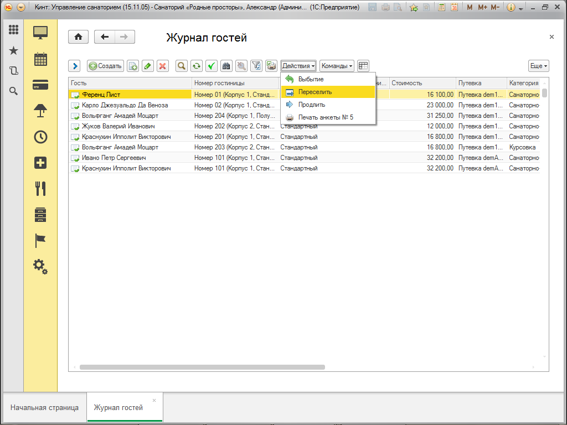This screenshot has height=425, width=567.
Task: Click the medical cross sidebar icon
Action: click(x=40, y=163)
